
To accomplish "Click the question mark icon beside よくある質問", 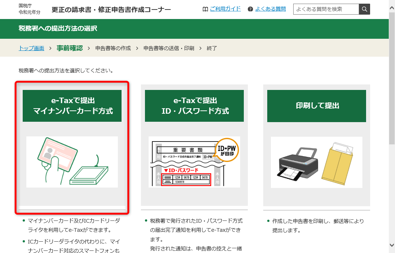I will [x=250, y=9].
